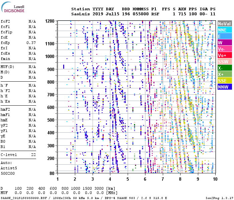Select the X+ light green legend swatch

pyautogui.click(x=225, y=74)
